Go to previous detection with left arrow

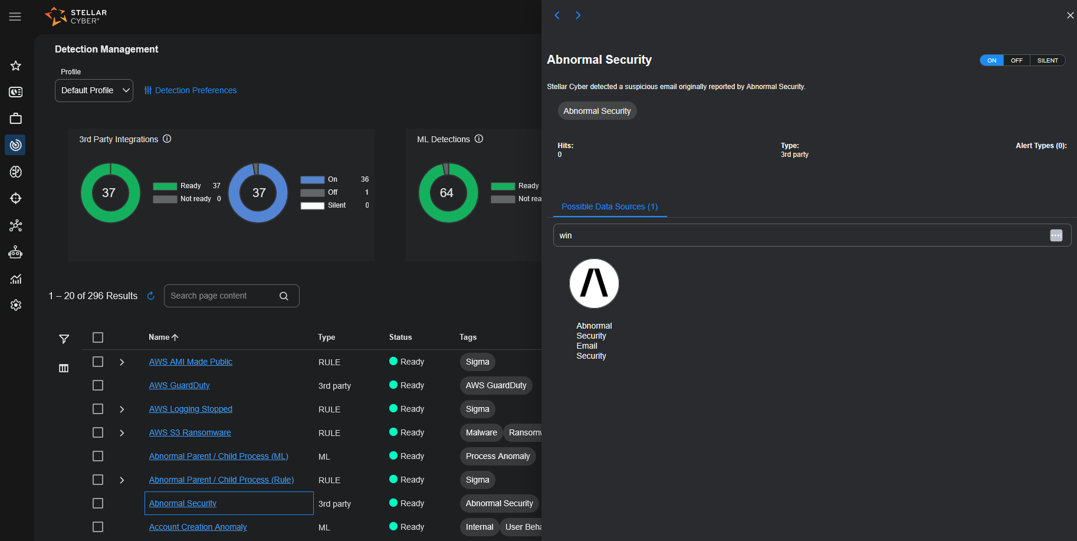557,15
